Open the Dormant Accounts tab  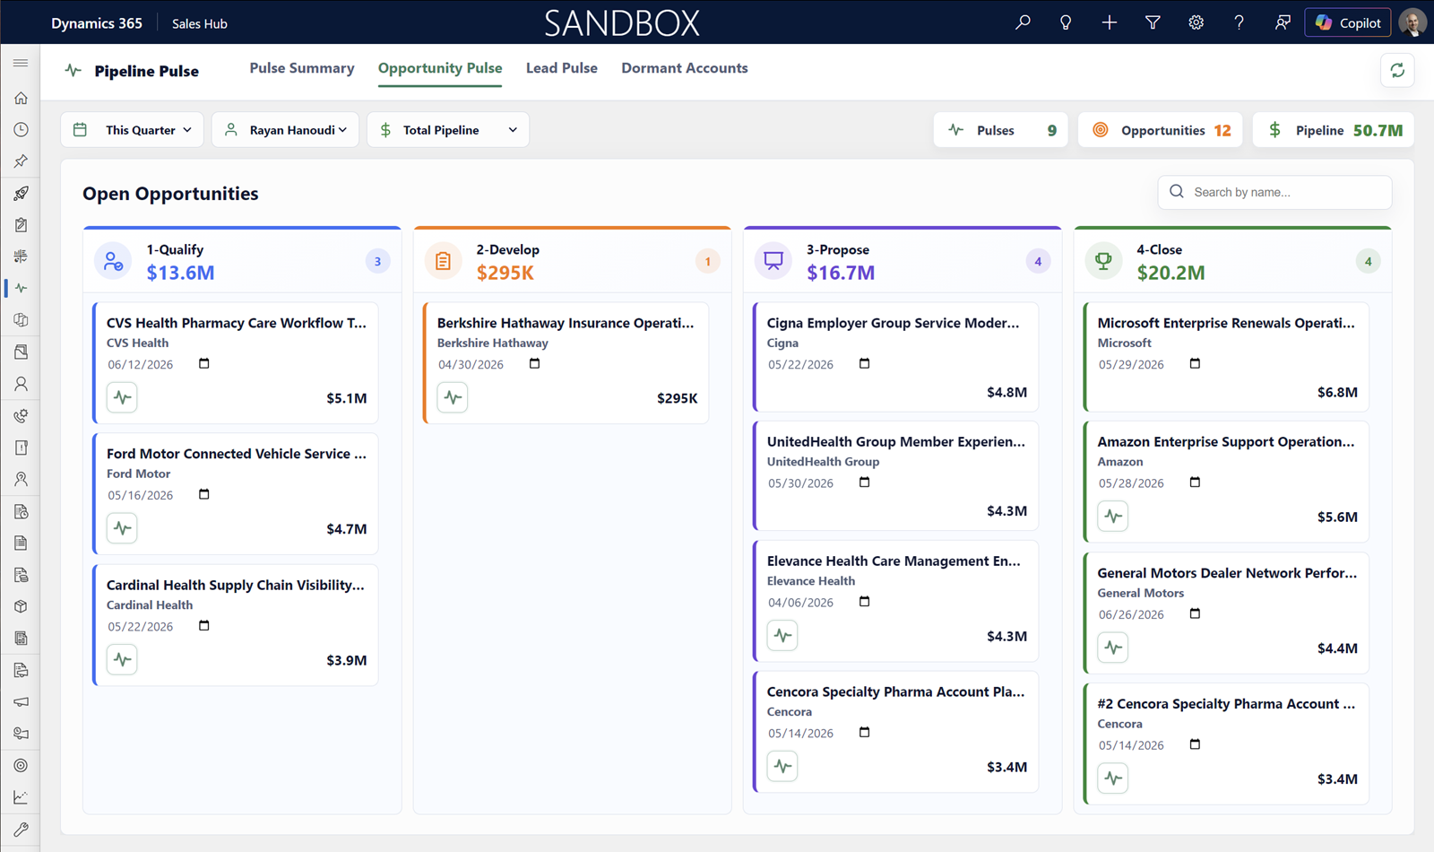click(685, 68)
